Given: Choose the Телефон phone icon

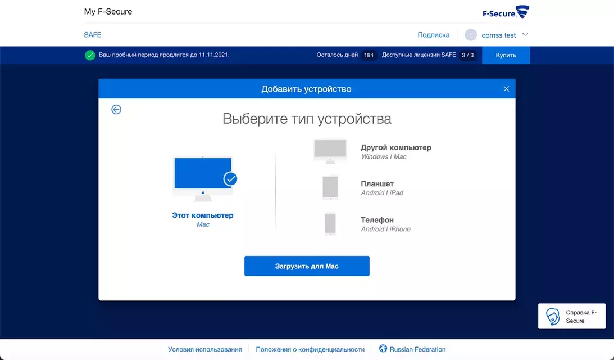Looking at the screenshot, I should [330, 224].
